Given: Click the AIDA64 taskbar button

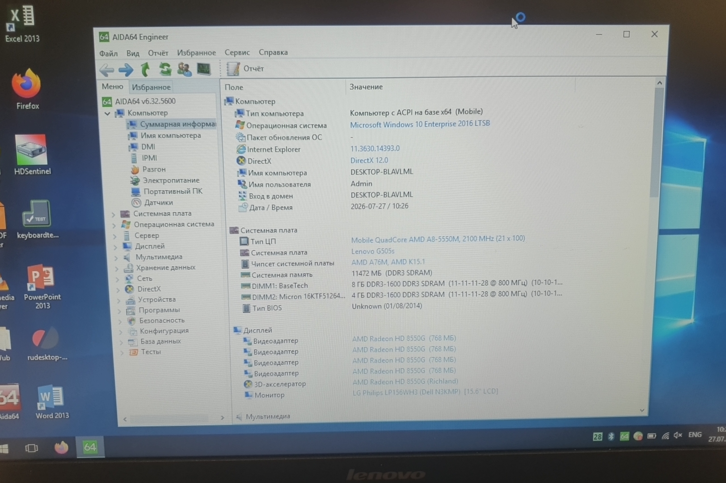Looking at the screenshot, I should click(x=90, y=447).
